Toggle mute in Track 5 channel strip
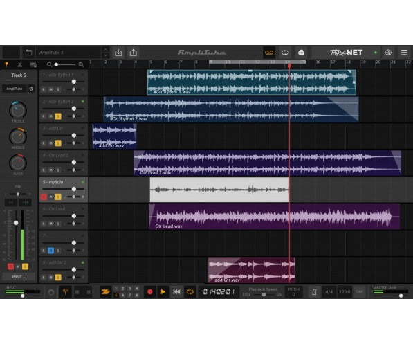The width and height of the screenshot is (413, 344). [x=18, y=266]
